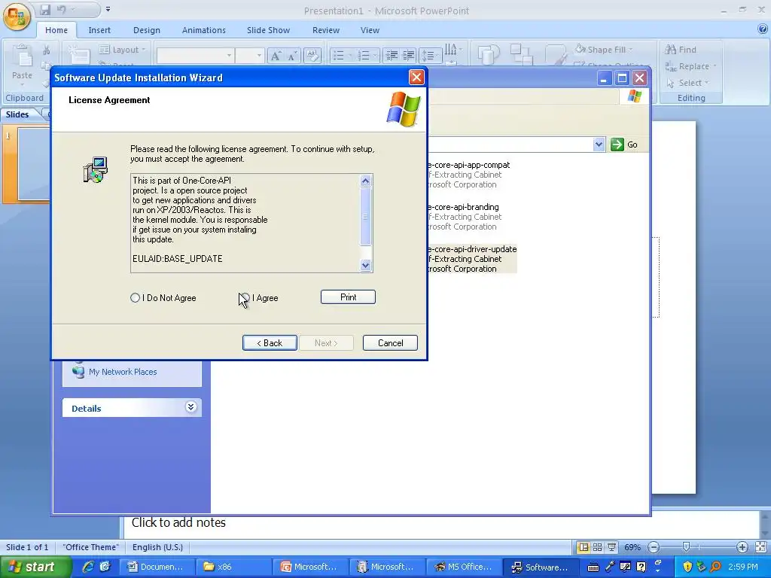
Task: Select the core-api-branding file
Action: (464, 217)
